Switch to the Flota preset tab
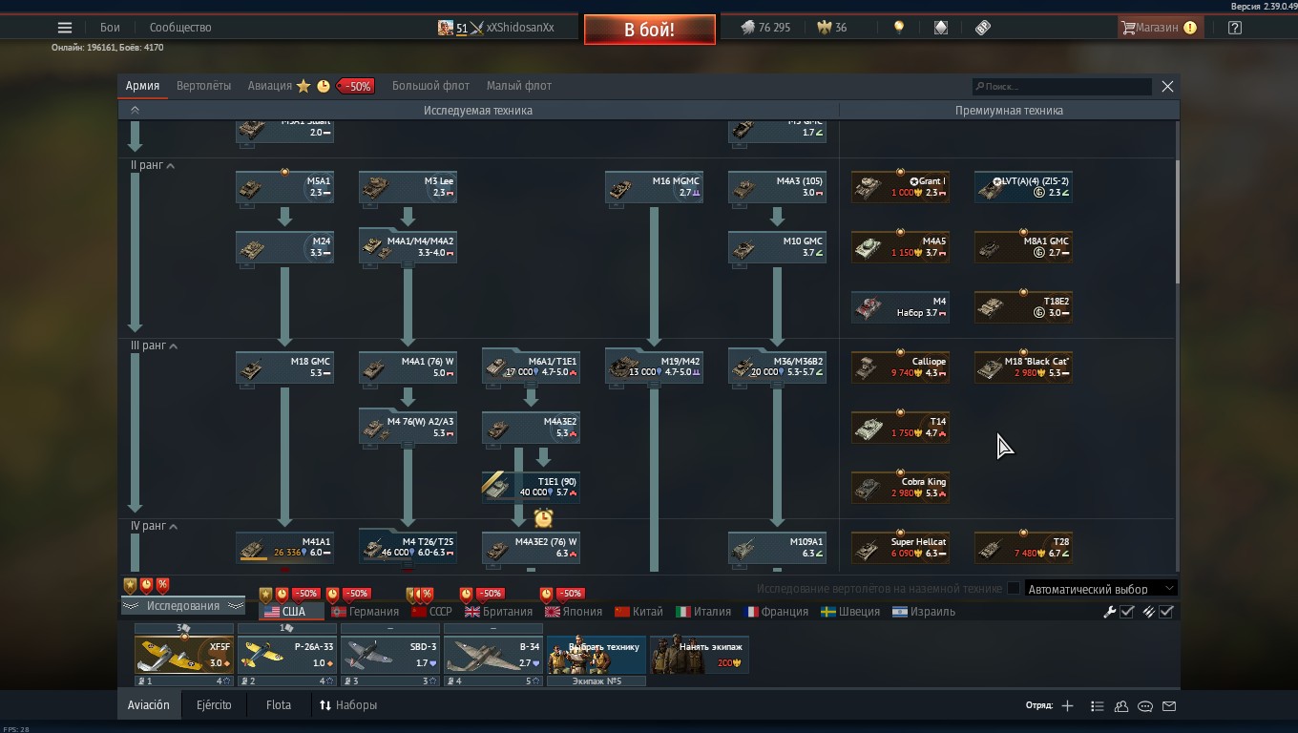Image resolution: width=1298 pixels, height=733 pixels. (279, 705)
